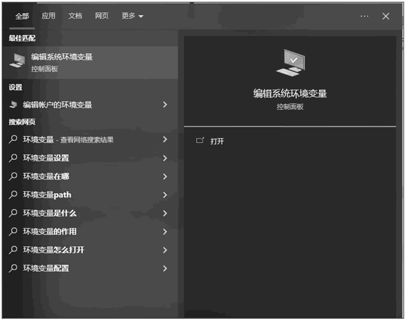Image resolution: width=405 pixels, height=320 pixels.
Task: Click the open icon beside 打开
Action: pos(200,141)
